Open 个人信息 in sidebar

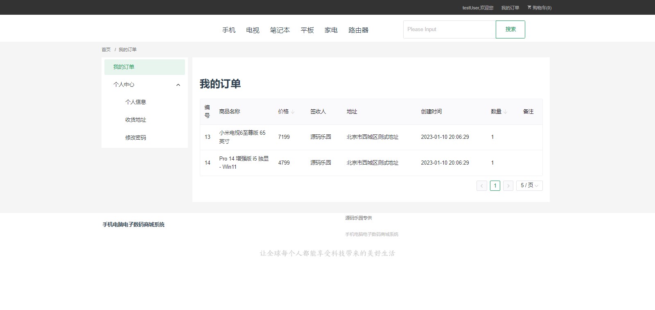click(x=136, y=102)
